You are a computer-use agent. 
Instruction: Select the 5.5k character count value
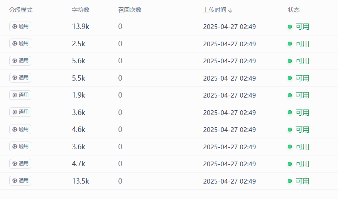pyautogui.click(x=79, y=78)
